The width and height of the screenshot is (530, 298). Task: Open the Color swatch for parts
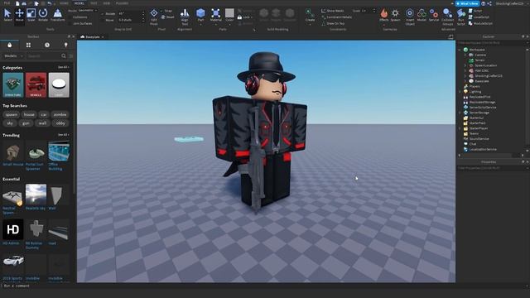[x=229, y=13]
